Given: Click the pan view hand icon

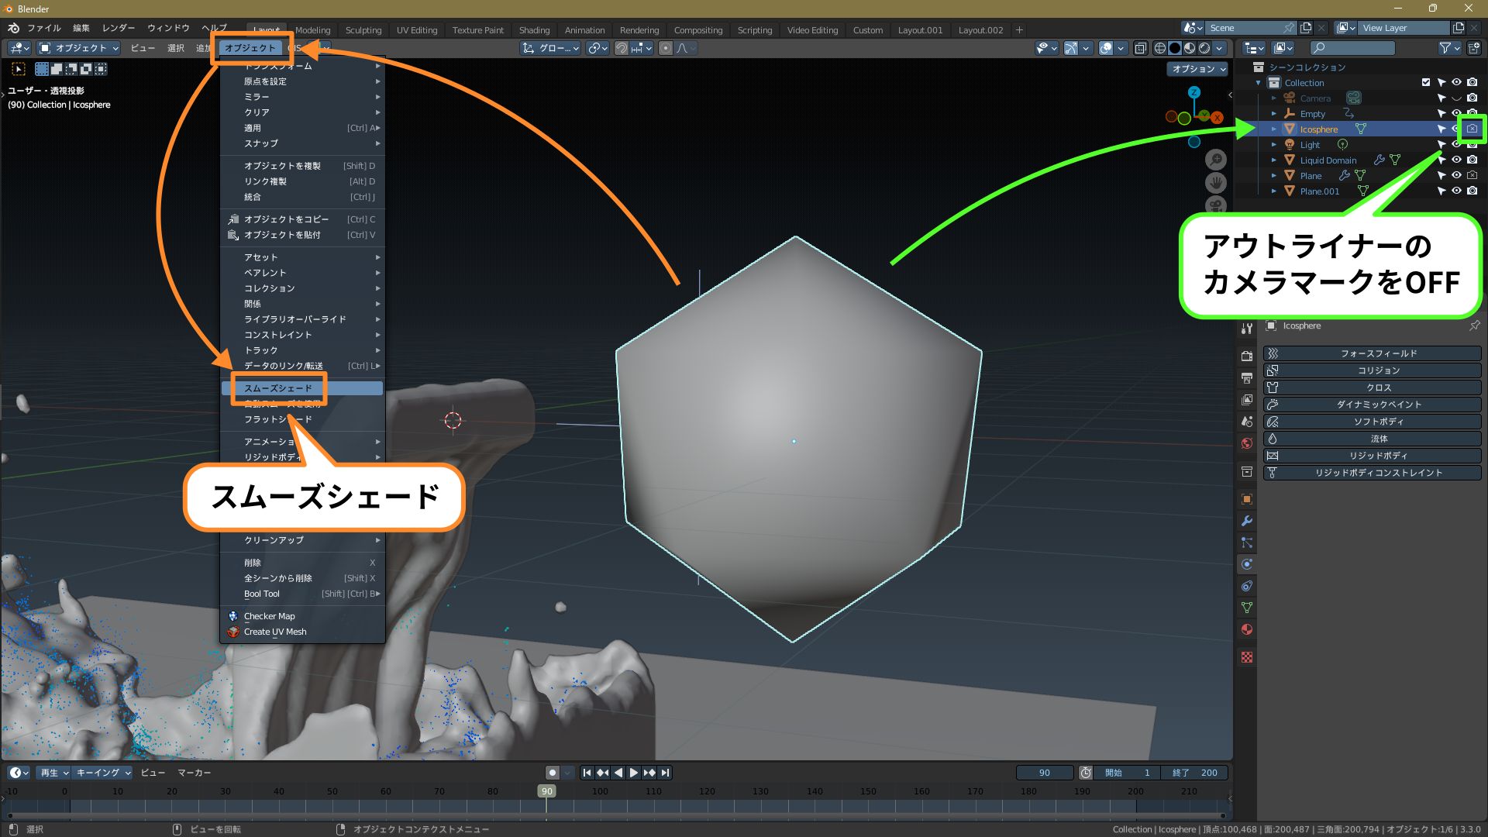Looking at the screenshot, I should pos(1216,183).
